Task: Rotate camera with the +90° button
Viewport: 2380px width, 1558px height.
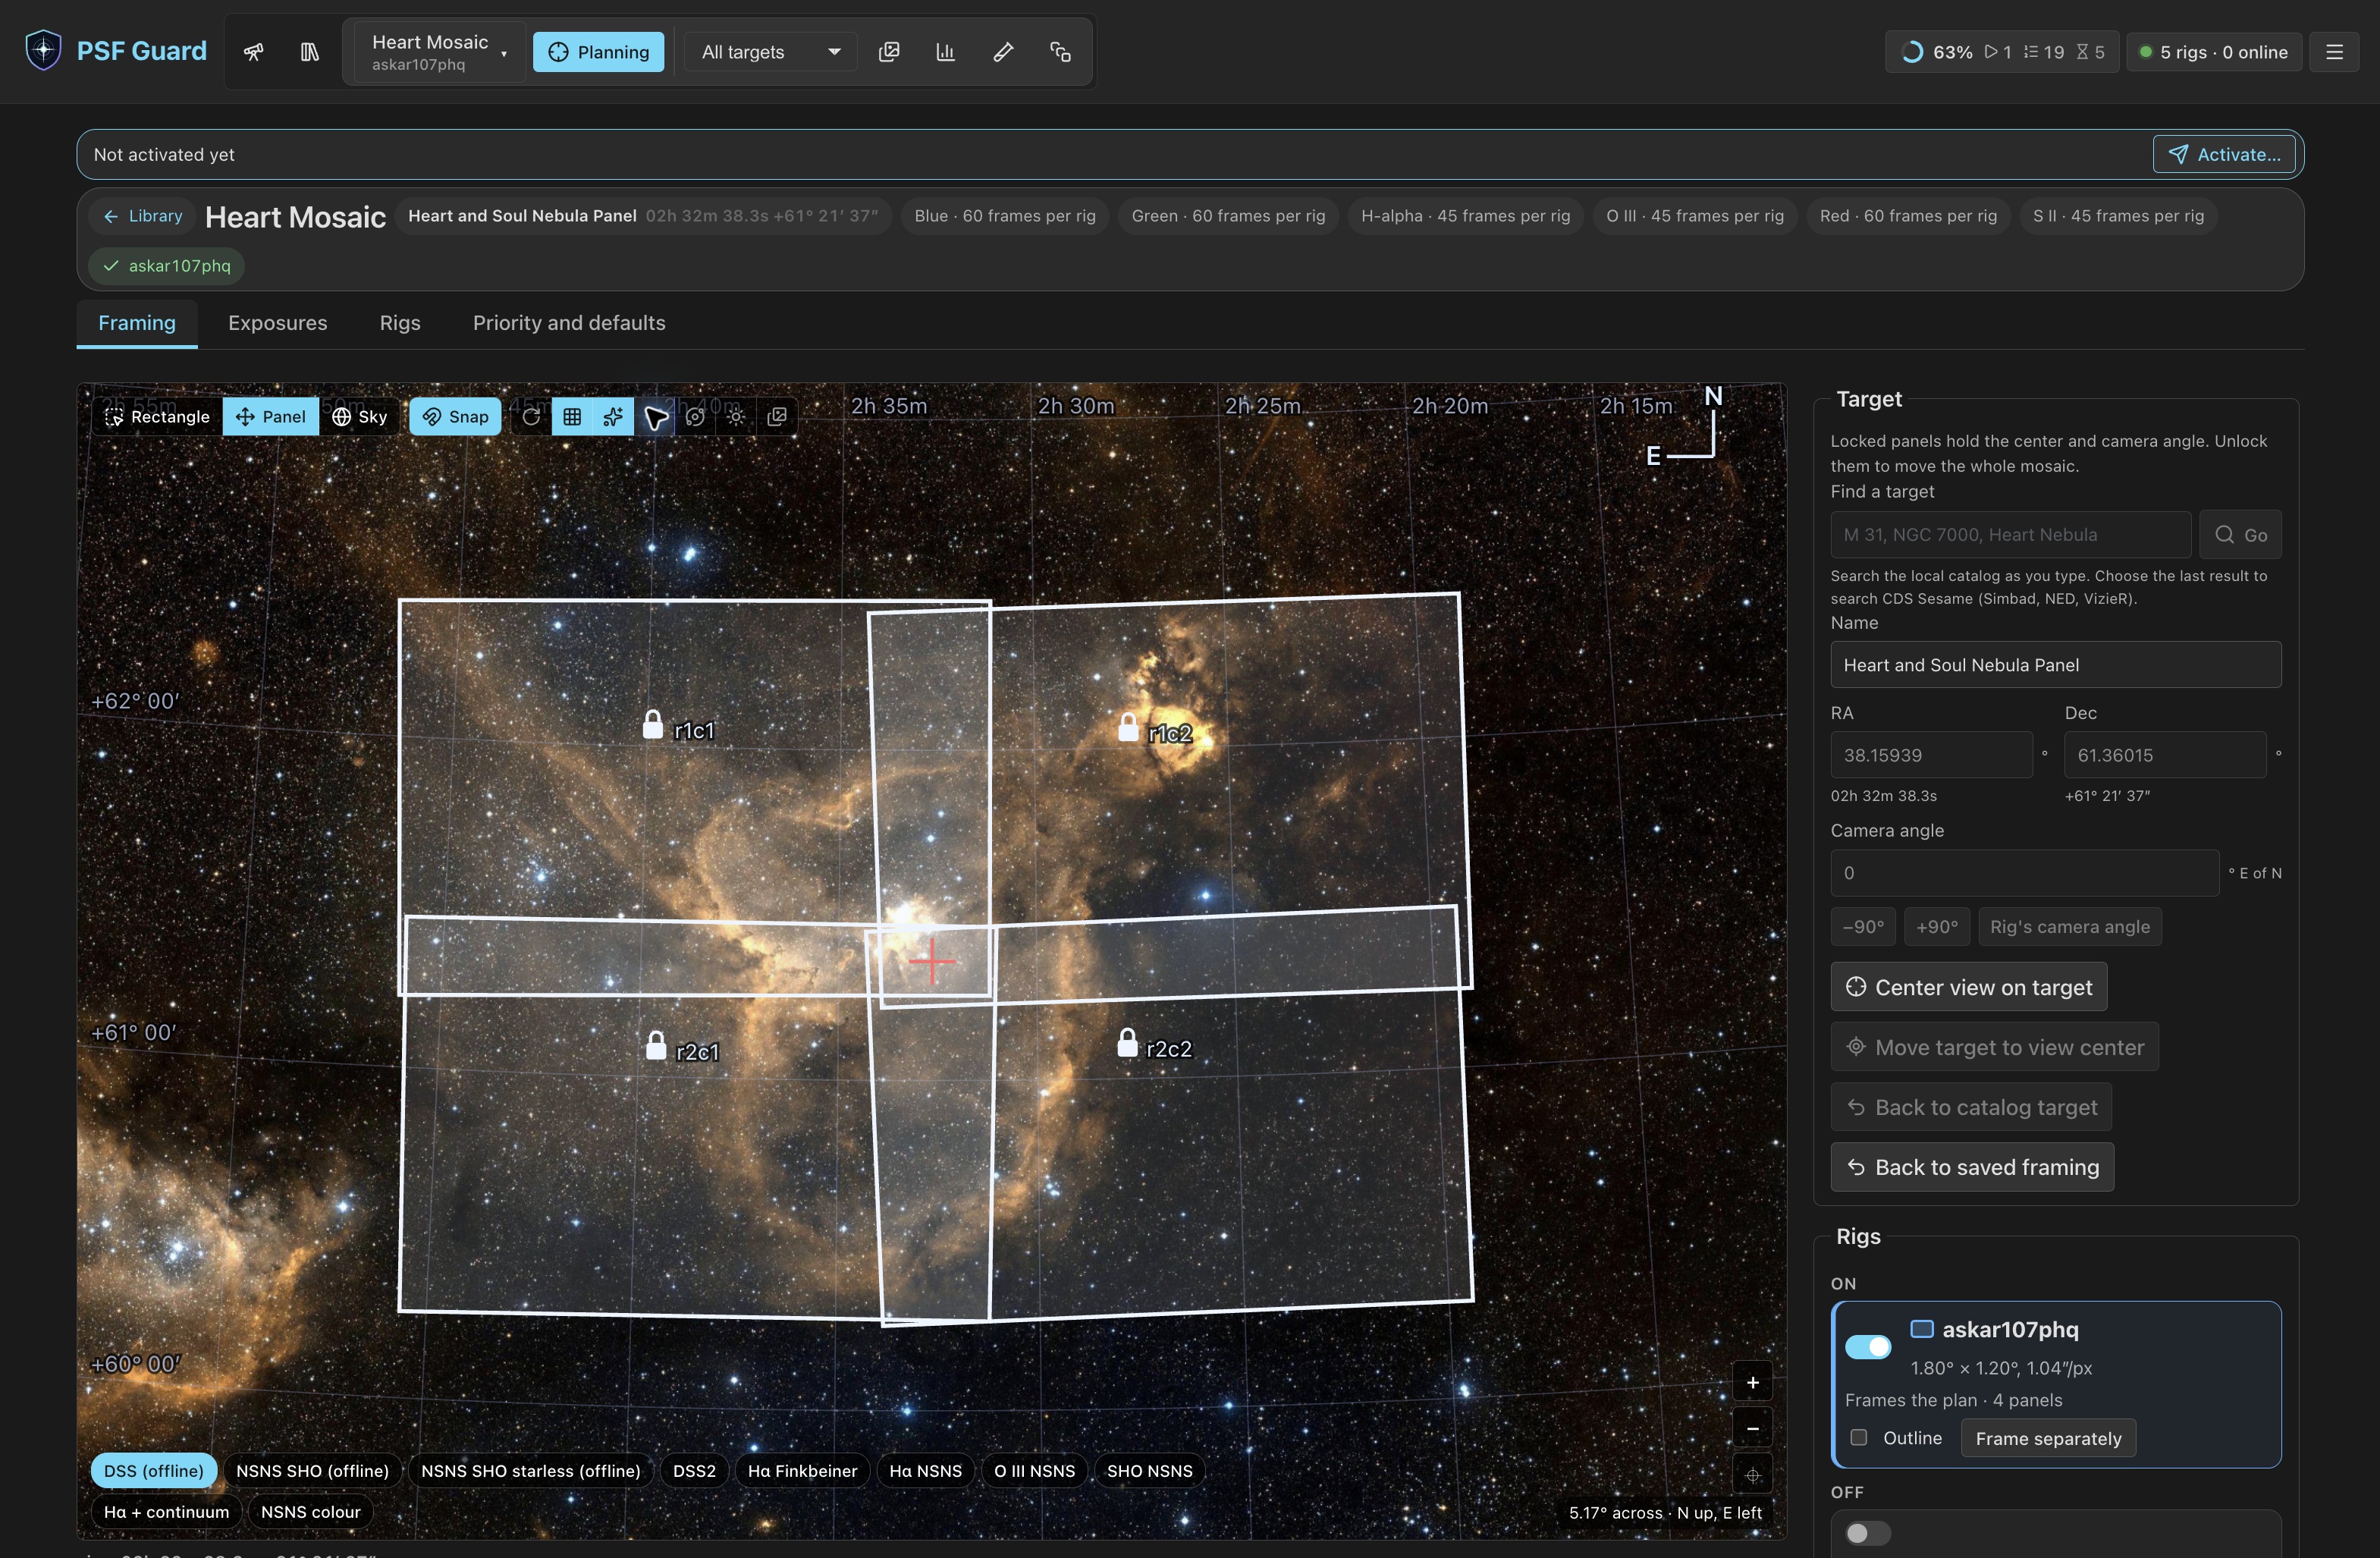Action: (1937, 927)
